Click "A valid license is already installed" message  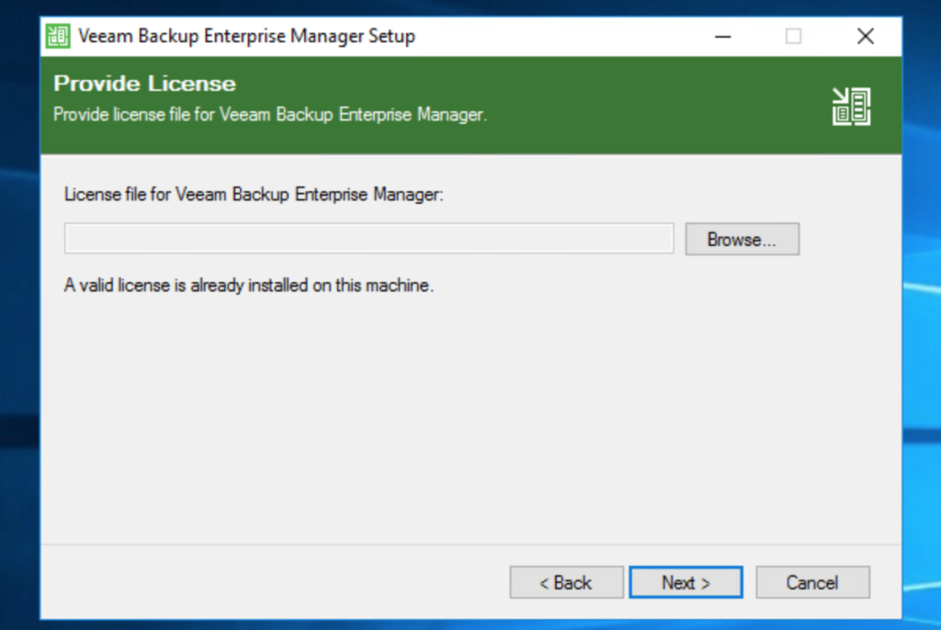[x=248, y=285]
